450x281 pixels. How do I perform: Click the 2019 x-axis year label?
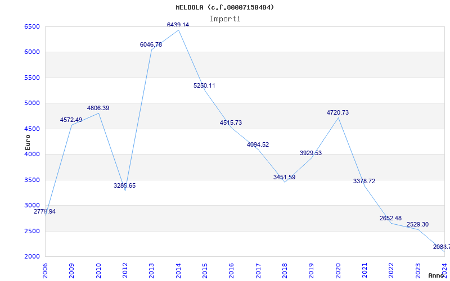312,271
